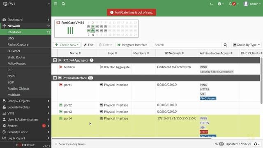Image resolution: width=263 pixels, height=148 pixels.
Task: Select the port4 interface row
Action: (x=156, y=126)
